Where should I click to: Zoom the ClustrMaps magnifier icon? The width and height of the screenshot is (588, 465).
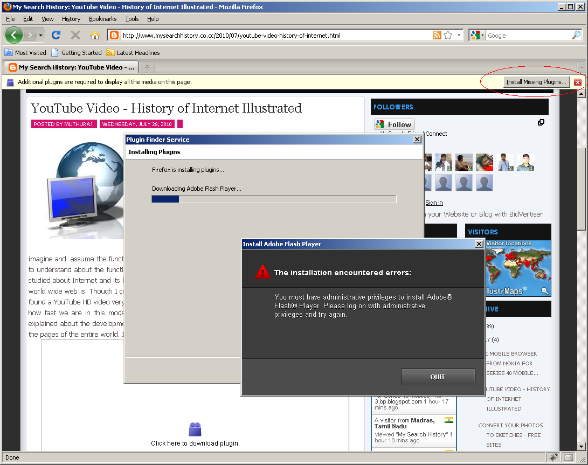[545, 290]
